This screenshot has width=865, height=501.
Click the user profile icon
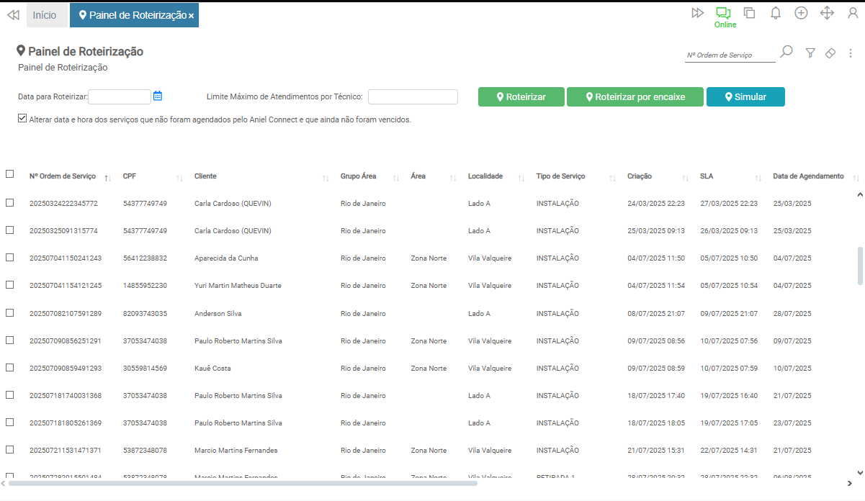point(853,13)
